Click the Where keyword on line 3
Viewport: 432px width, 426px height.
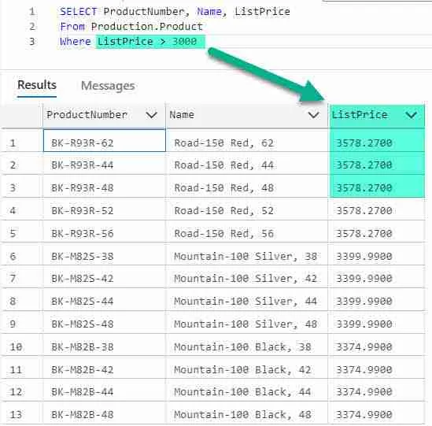click(x=76, y=42)
